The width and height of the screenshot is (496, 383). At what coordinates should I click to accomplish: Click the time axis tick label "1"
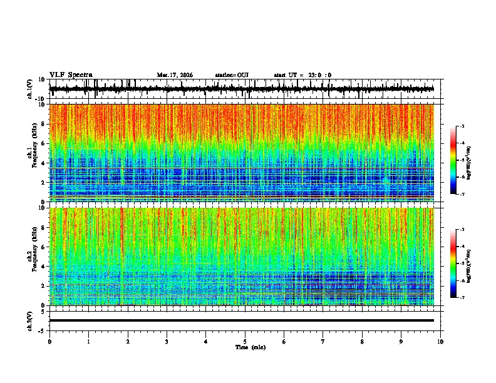[88, 342]
